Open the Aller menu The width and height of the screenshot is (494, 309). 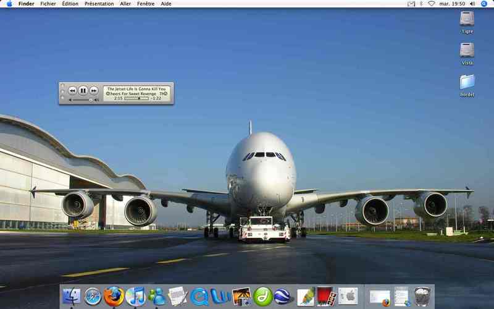click(125, 4)
